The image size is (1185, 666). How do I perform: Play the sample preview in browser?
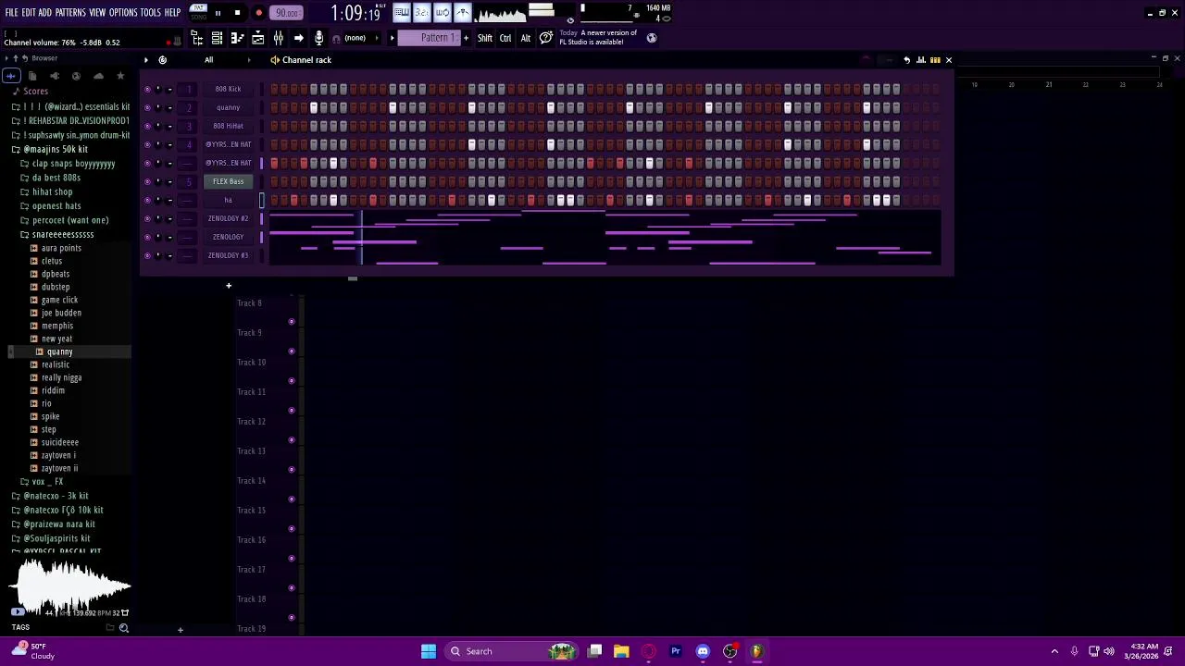tap(18, 612)
